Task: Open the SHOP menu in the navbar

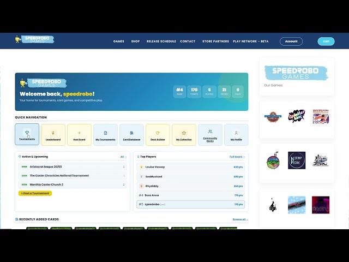Action: pyautogui.click(x=136, y=41)
